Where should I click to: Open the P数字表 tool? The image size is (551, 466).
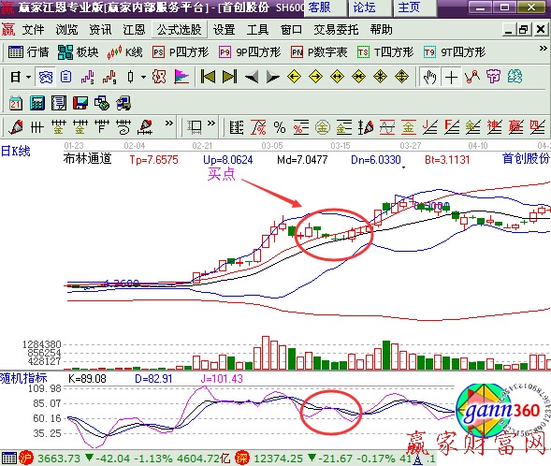pos(319,52)
